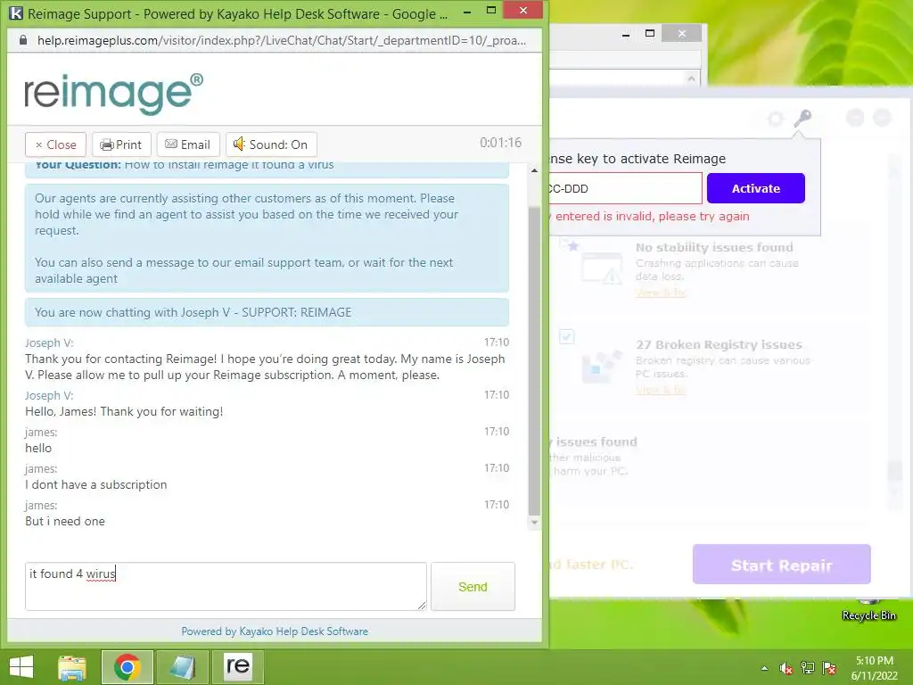Click the chat timer 0:01:16
Image resolution: width=913 pixels, height=685 pixels.
tap(500, 143)
